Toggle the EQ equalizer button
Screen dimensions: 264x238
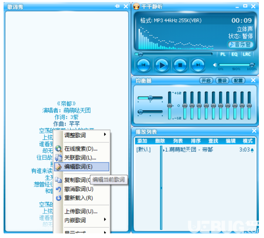234,54
